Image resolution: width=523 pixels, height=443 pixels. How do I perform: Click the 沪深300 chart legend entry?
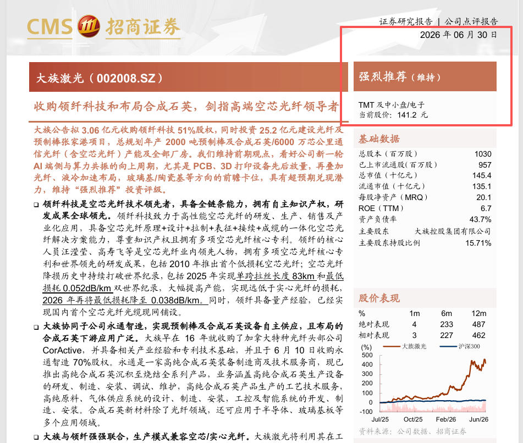460,346
